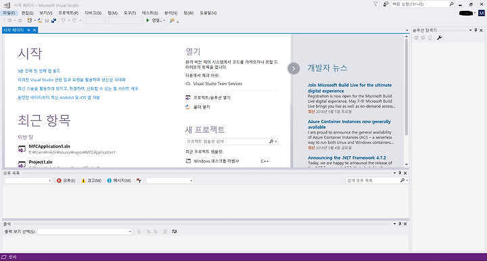Toggle the 경고(W) warnings filter
This screenshot has width=487, height=261.
(x=91, y=181)
